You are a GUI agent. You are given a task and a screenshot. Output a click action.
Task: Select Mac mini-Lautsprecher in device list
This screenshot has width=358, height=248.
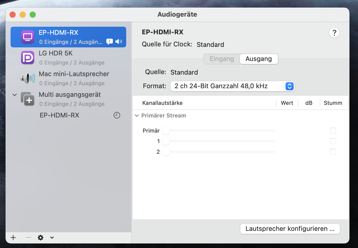[x=68, y=78]
